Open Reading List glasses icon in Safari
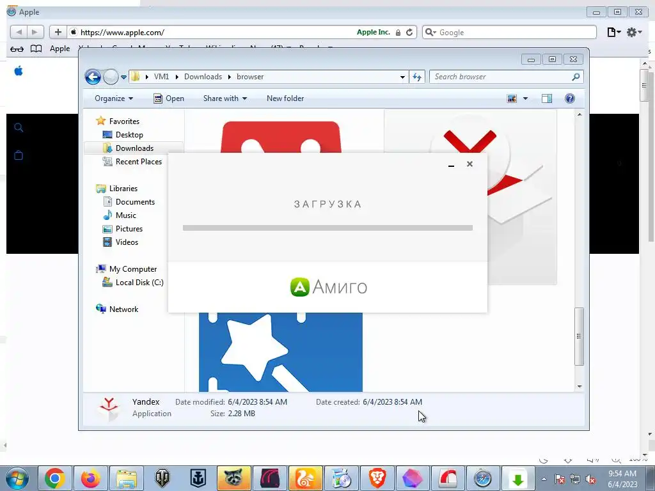Viewport: 655px width, 491px height. pyautogui.click(x=17, y=49)
